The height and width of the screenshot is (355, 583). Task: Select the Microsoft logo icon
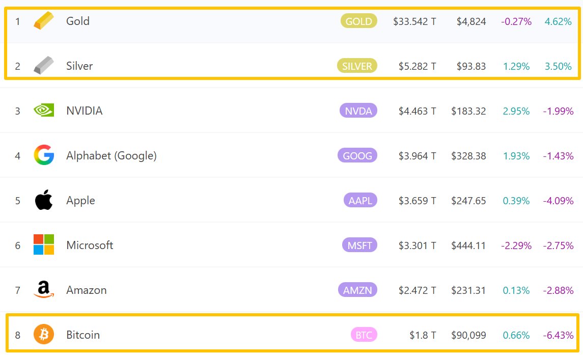44,244
